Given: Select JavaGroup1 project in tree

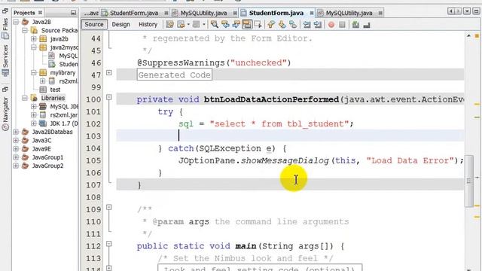Looking at the screenshot, I should 47,157.
